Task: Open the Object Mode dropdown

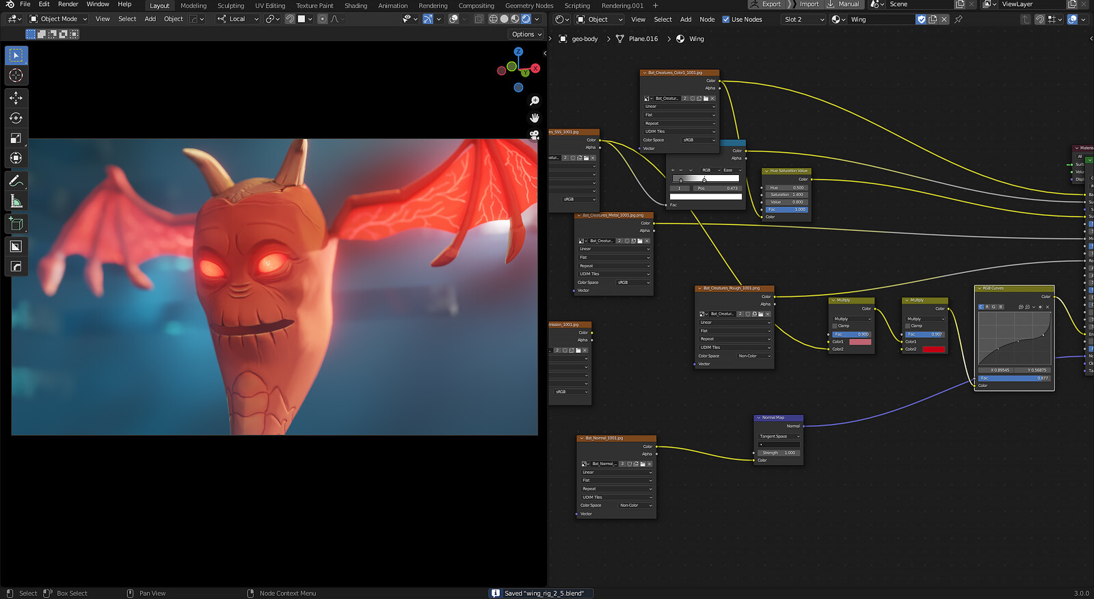Action: 58,19
